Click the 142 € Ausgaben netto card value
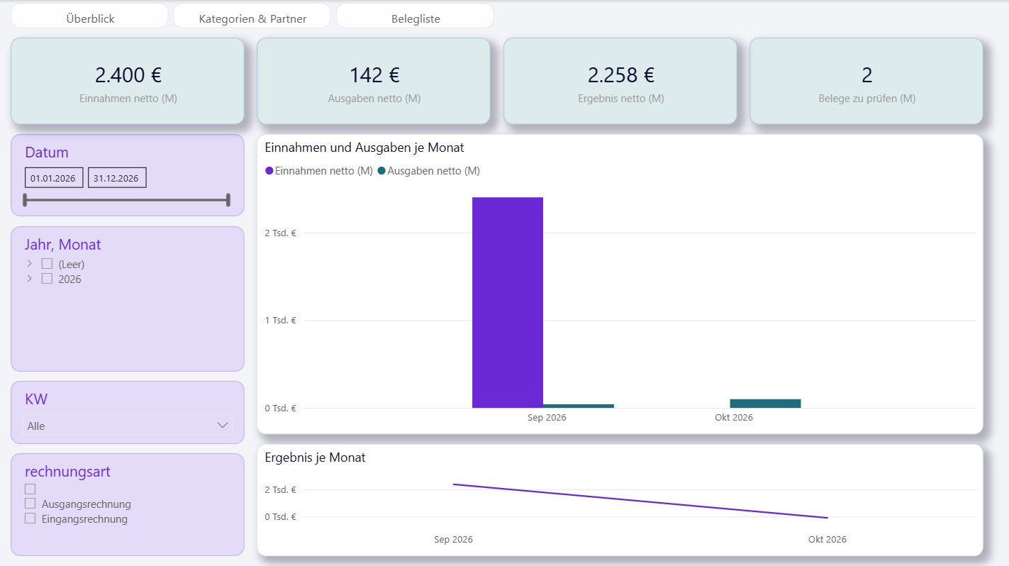 tap(374, 74)
